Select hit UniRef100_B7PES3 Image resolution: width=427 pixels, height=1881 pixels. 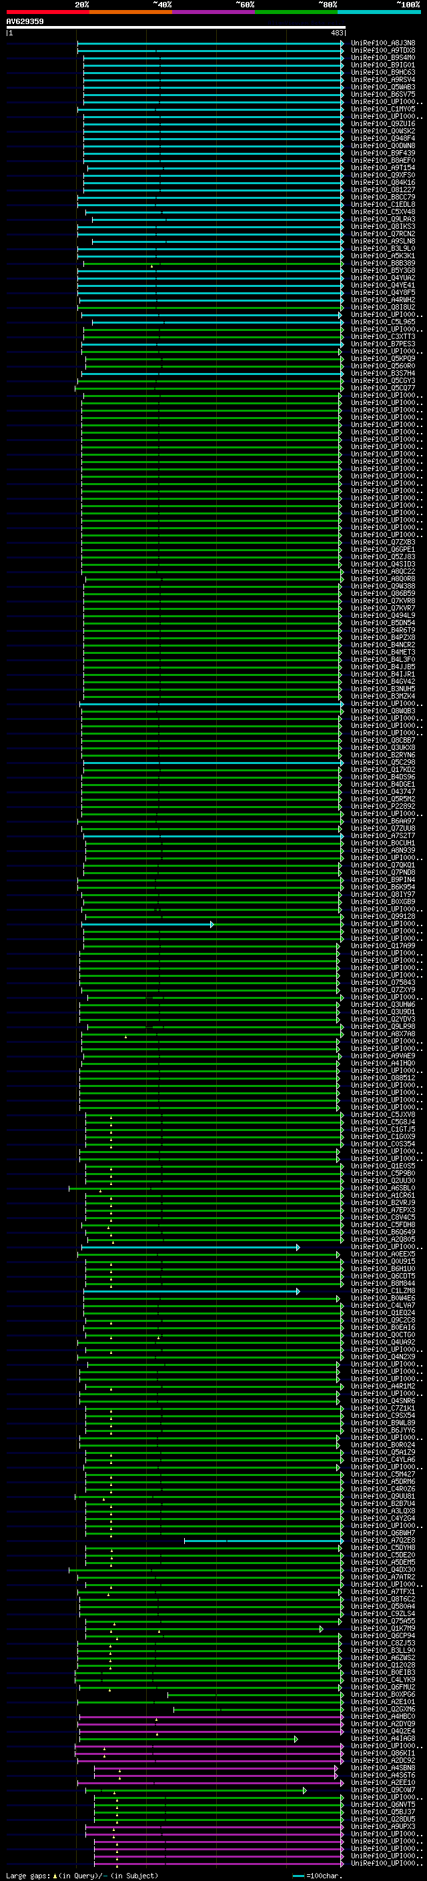point(383,344)
